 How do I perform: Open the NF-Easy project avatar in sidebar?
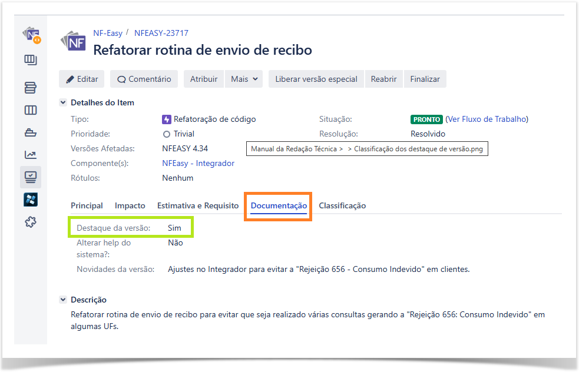[31, 36]
